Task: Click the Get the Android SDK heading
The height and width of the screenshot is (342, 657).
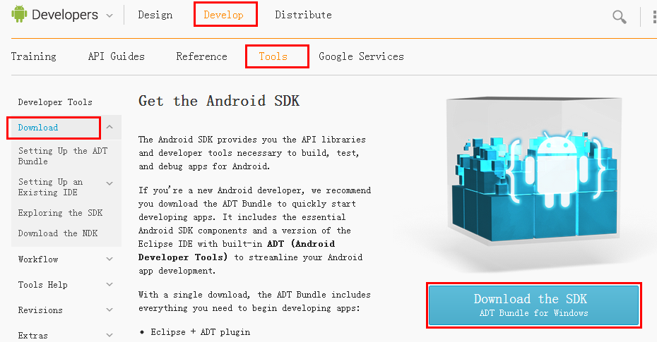Action: point(219,101)
